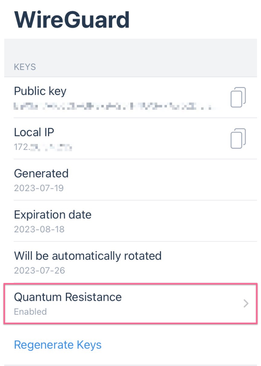Tap the Enabled status under Quantum Resistance

point(30,312)
